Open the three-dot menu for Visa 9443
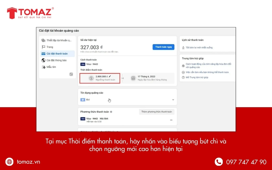 pos(171,120)
